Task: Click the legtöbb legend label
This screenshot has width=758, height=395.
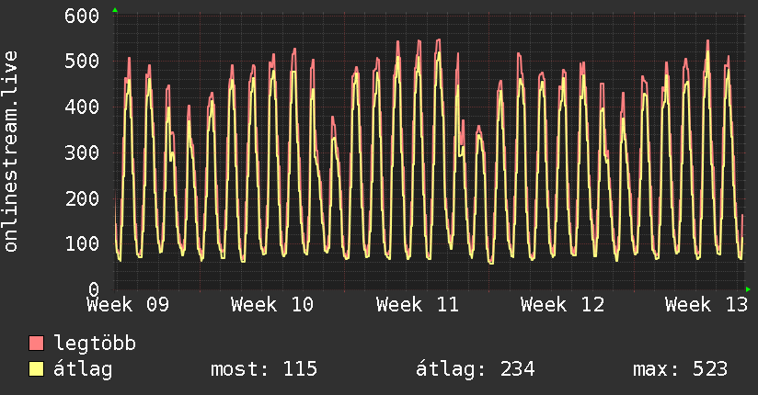Action: pos(95,343)
